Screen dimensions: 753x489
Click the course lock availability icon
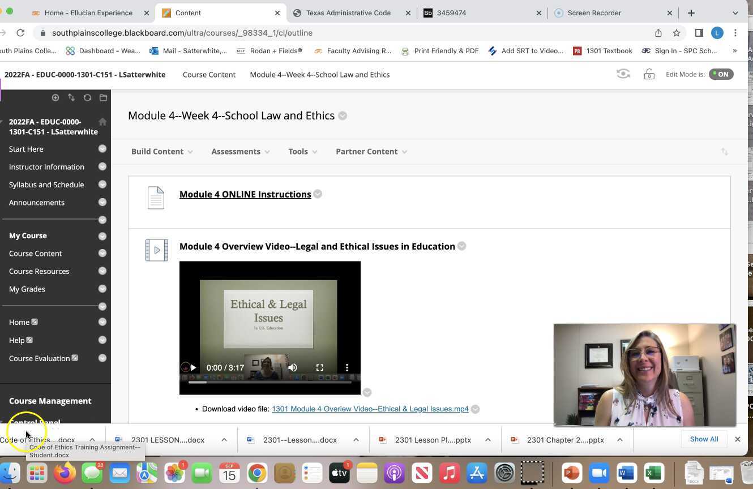(649, 74)
